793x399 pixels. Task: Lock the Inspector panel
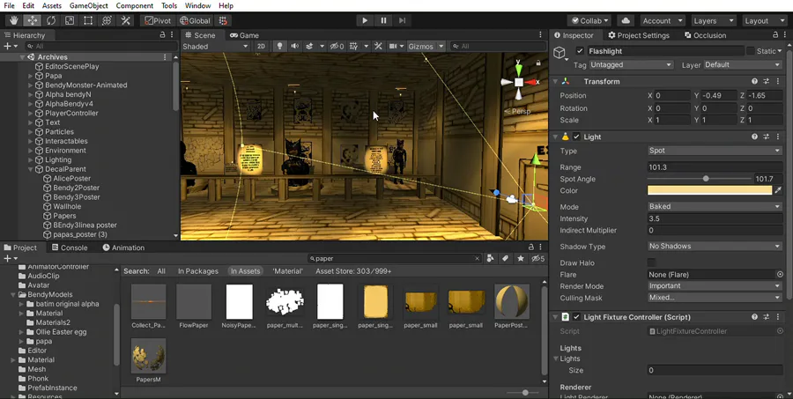pos(775,35)
